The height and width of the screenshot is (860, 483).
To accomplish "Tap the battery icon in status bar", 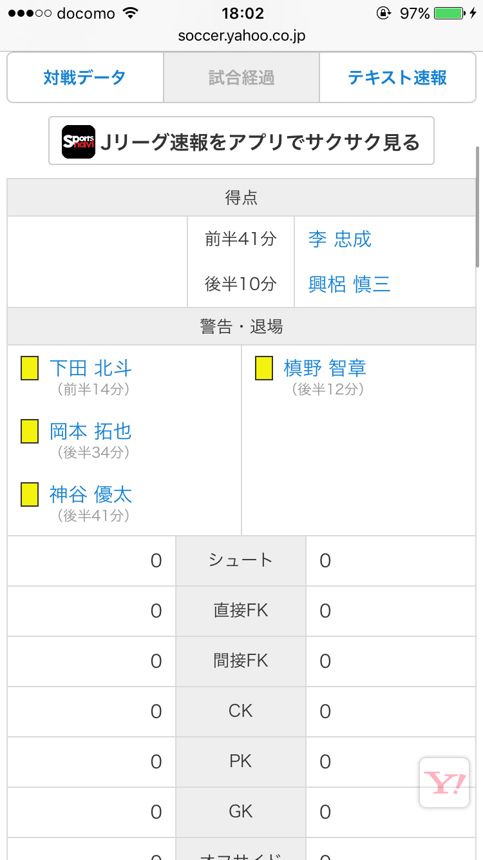I will tap(449, 14).
